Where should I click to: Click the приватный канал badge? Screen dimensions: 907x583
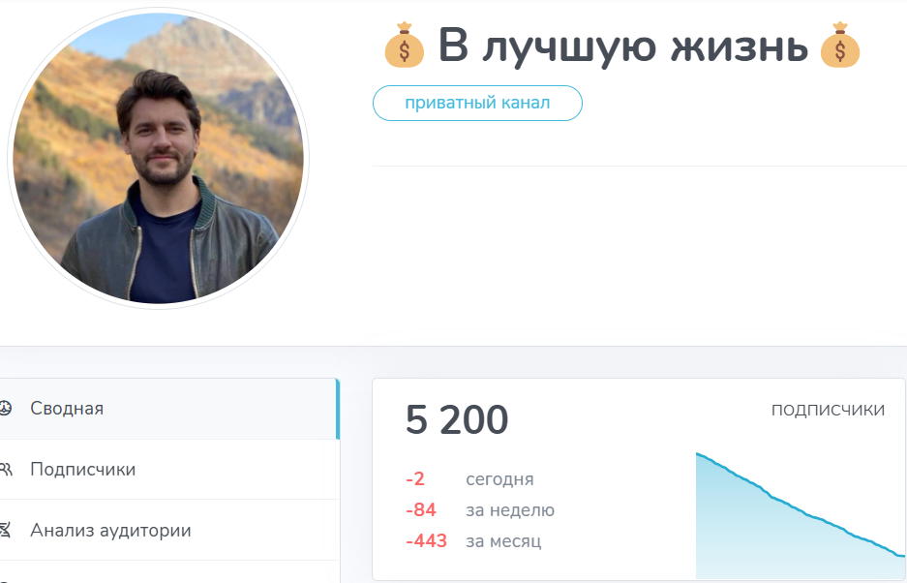pyautogui.click(x=477, y=103)
